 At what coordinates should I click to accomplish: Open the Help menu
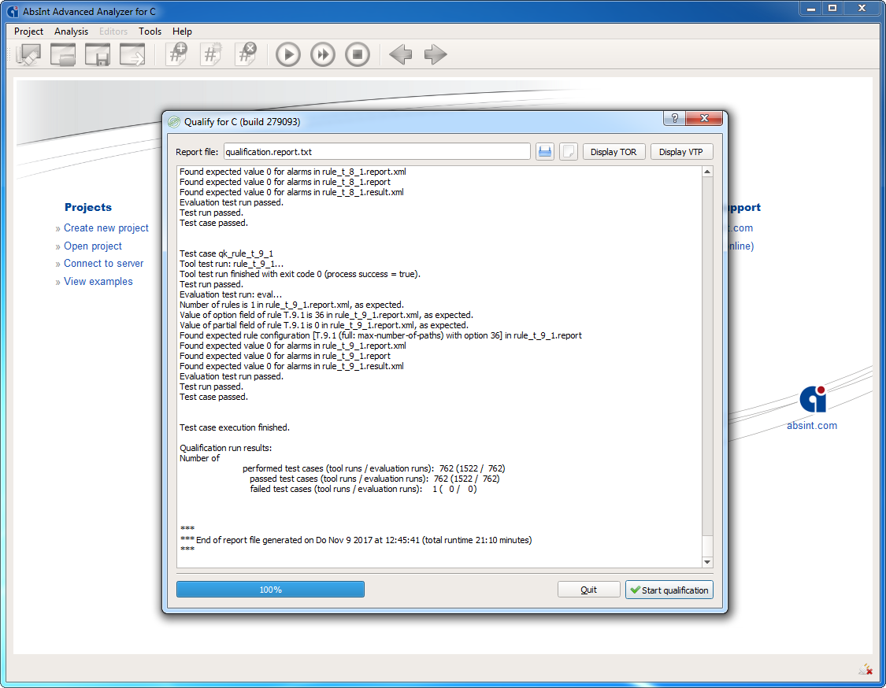182,31
